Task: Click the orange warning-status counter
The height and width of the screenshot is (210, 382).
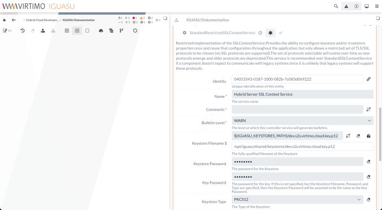Action: [142, 18]
